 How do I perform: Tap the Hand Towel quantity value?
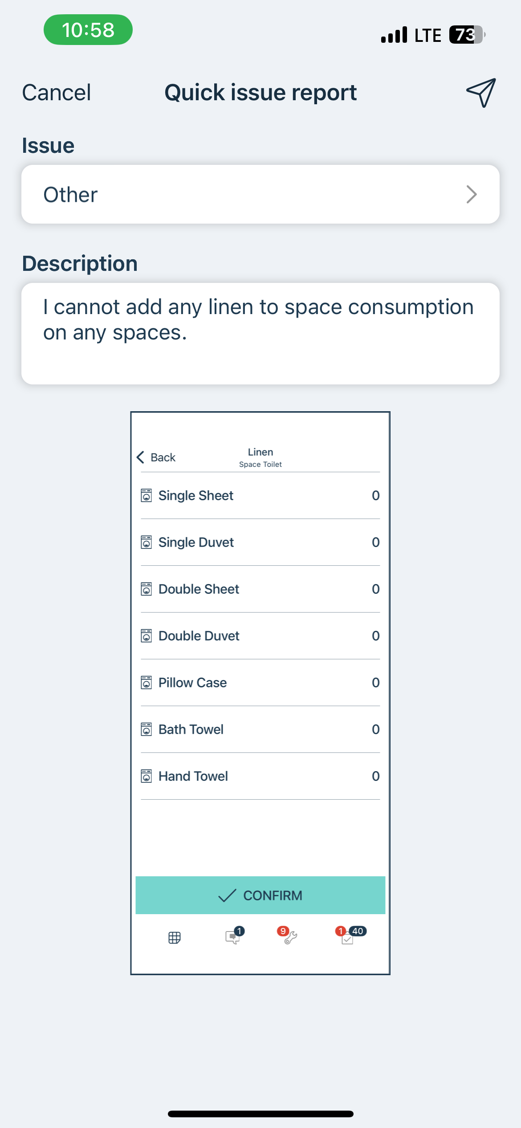tap(376, 776)
